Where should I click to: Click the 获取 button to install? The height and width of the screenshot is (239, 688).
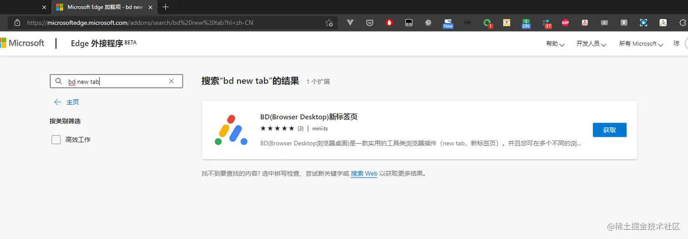(x=610, y=130)
